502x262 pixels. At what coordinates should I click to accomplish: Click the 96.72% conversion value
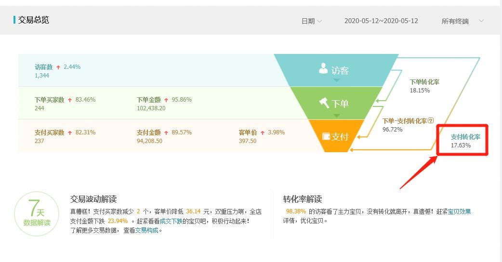(x=393, y=130)
